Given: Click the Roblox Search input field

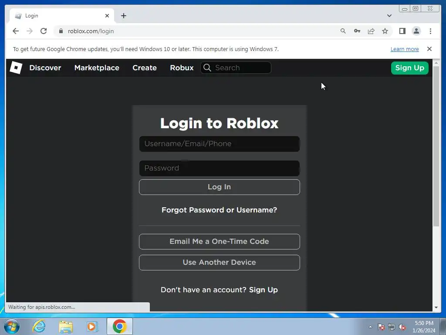Looking at the screenshot, I should tap(236, 68).
